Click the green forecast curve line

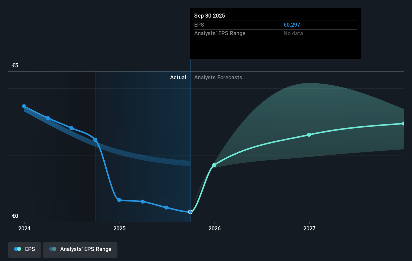263,146
